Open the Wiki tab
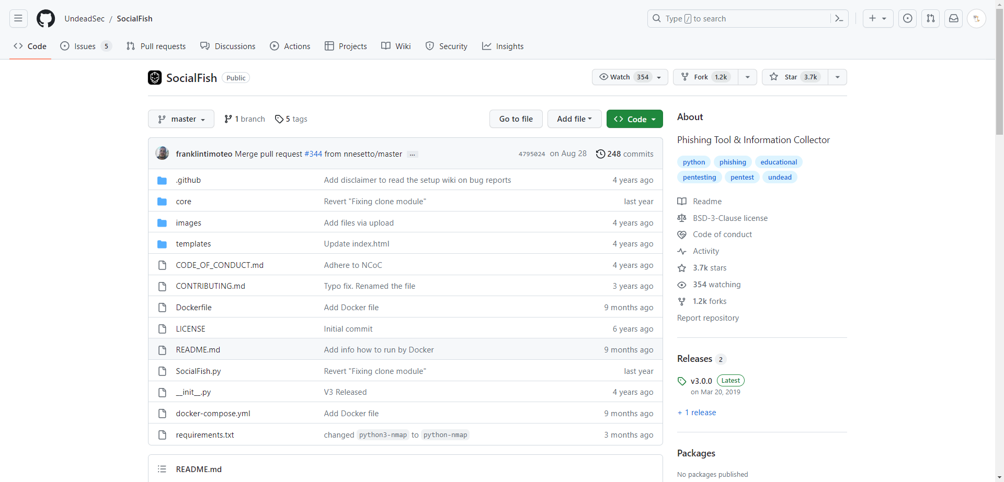The width and height of the screenshot is (1004, 482). click(x=396, y=46)
